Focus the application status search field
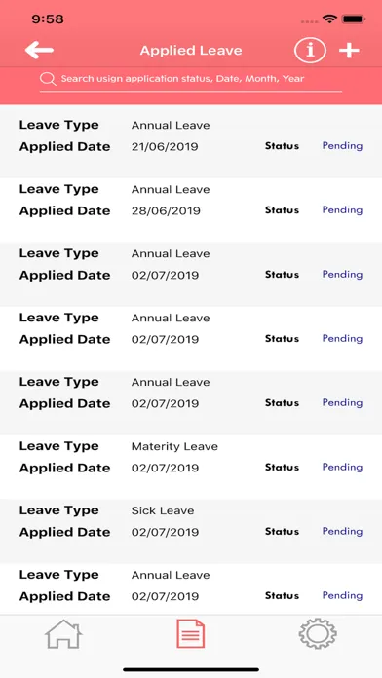Screen dimensions: 382x678 191,79
